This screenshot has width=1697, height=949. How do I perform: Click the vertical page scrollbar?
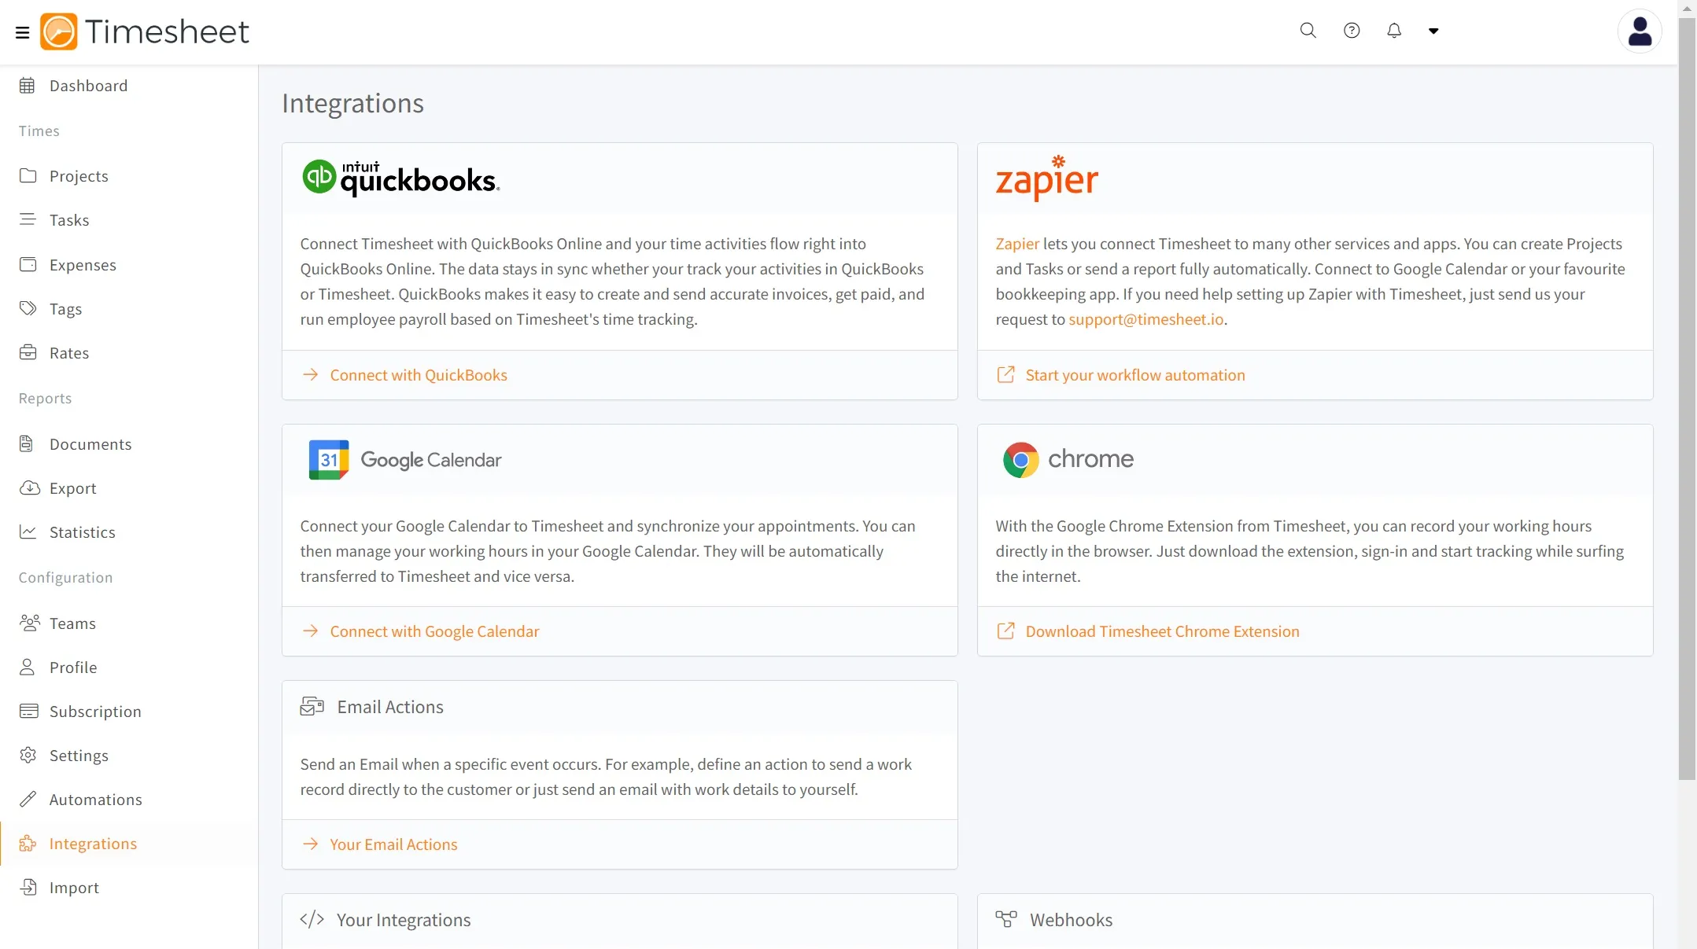point(1687,393)
